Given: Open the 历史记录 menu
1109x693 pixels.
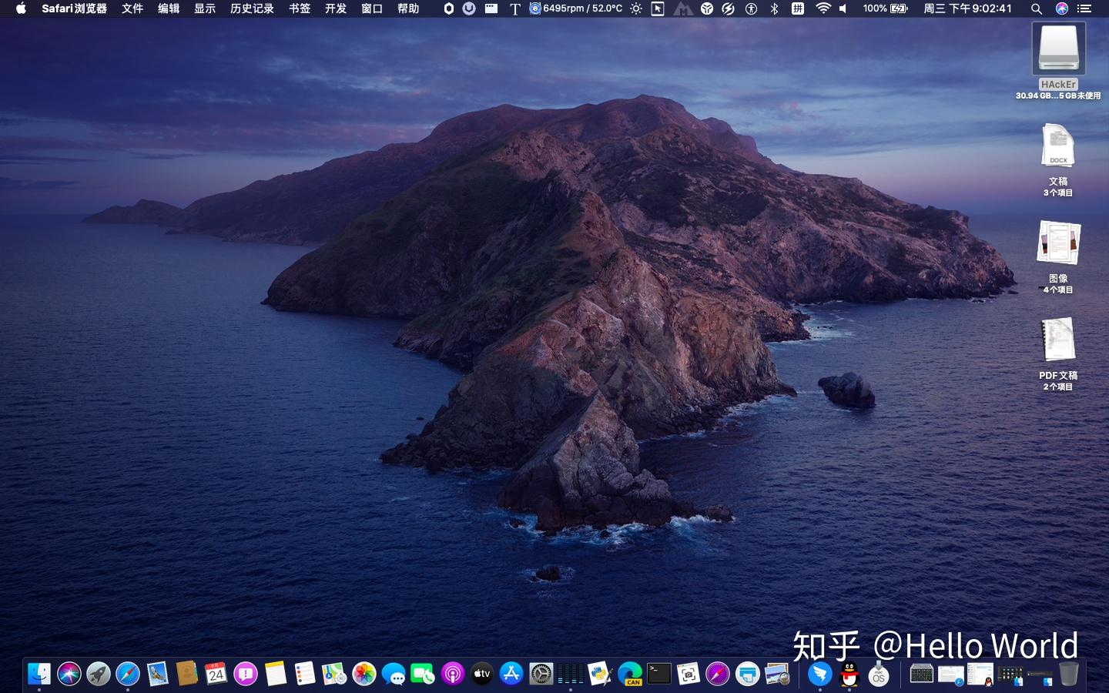Looking at the screenshot, I should click(x=252, y=8).
